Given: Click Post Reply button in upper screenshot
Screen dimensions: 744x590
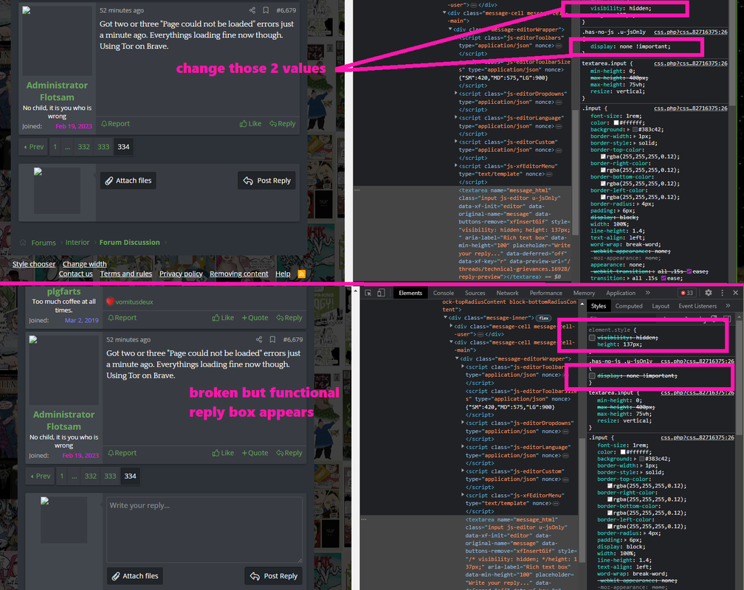Looking at the screenshot, I should tap(267, 181).
